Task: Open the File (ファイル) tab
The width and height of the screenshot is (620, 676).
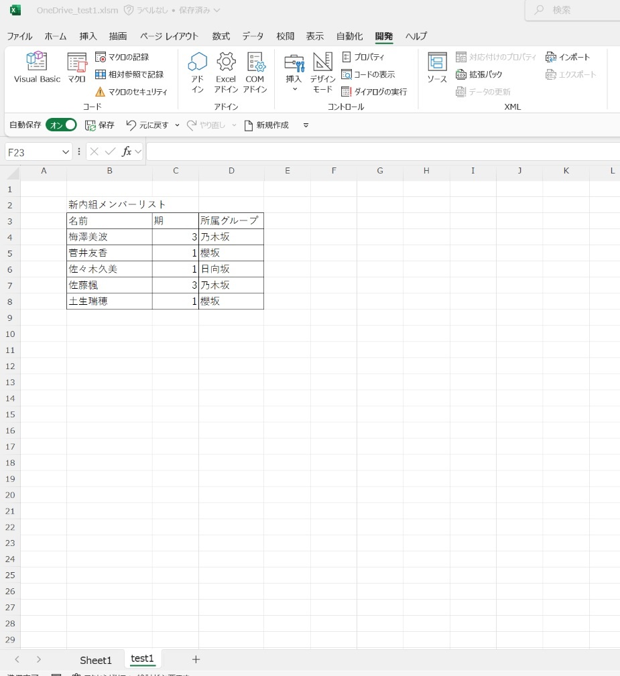Action: click(20, 36)
